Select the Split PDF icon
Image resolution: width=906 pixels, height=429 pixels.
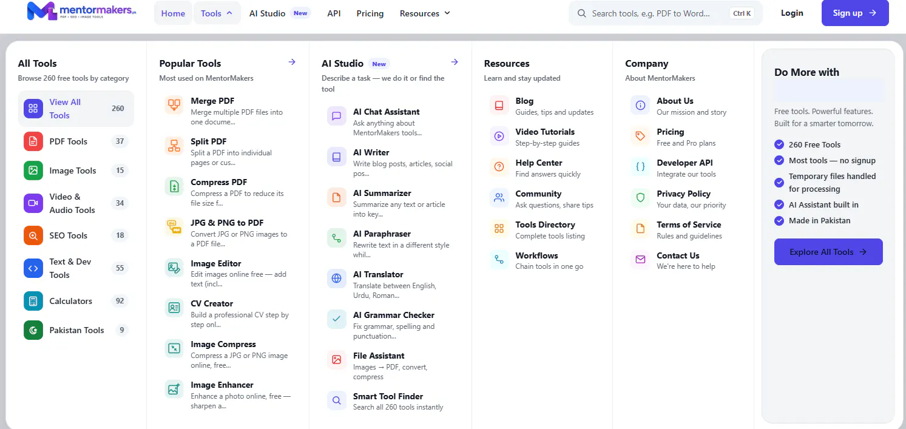(174, 146)
